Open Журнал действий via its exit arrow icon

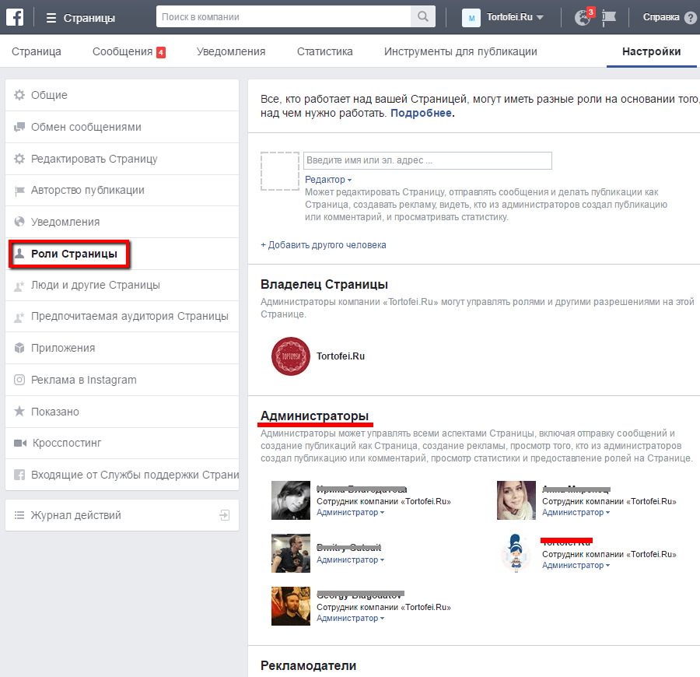pos(226,515)
